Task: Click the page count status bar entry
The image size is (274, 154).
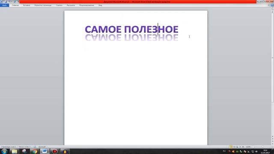Action: (x=8, y=147)
